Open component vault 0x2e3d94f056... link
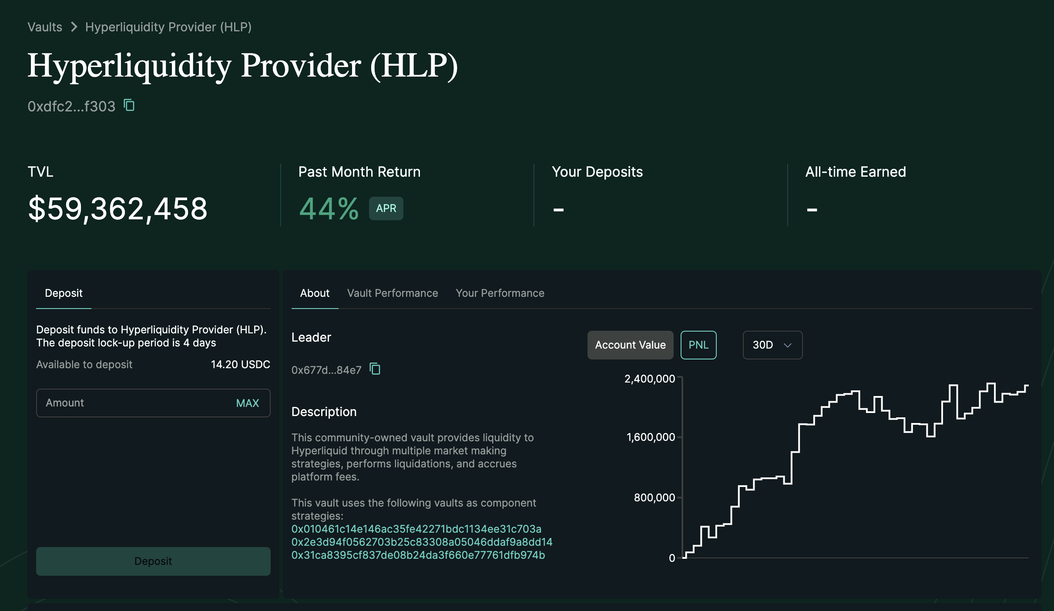 [421, 542]
